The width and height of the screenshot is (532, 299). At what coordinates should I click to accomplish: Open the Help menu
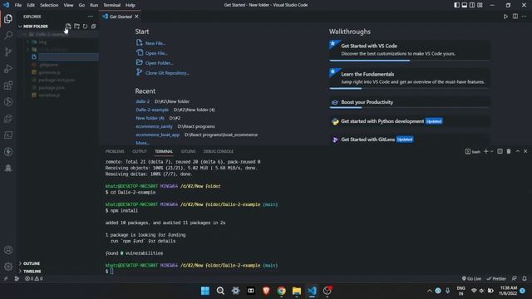coord(131,5)
